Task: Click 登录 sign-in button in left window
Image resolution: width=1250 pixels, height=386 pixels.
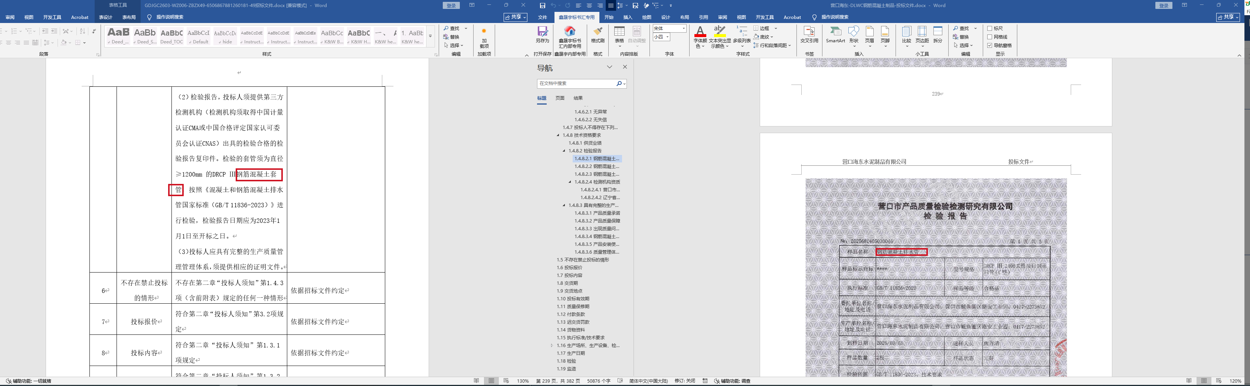Action: coord(451,5)
